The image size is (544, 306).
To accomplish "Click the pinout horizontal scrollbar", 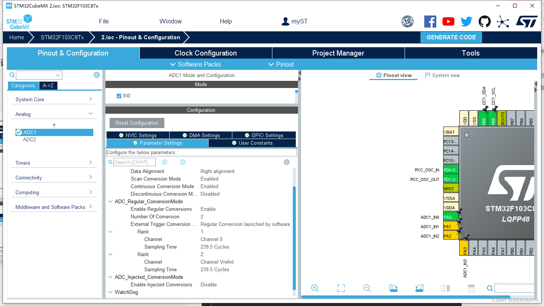I will coord(405,297).
